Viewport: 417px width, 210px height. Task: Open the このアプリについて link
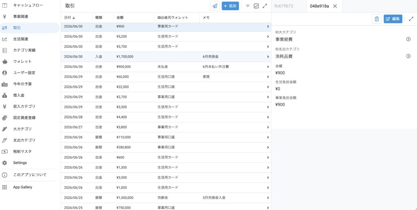(x=30, y=175)
